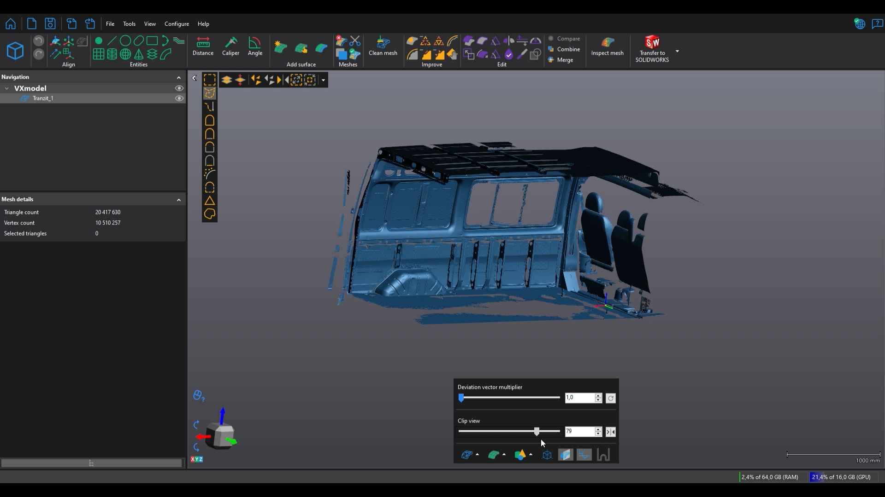Screen dimensions: 885x497
Task: Open the Configure menu
Action: click(177, 24)
